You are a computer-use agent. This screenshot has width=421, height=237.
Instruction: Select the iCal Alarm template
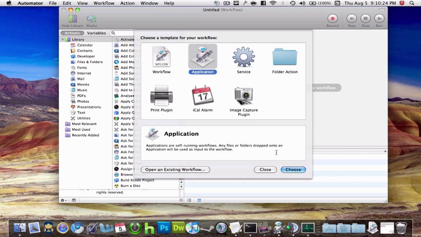(203, 95)
